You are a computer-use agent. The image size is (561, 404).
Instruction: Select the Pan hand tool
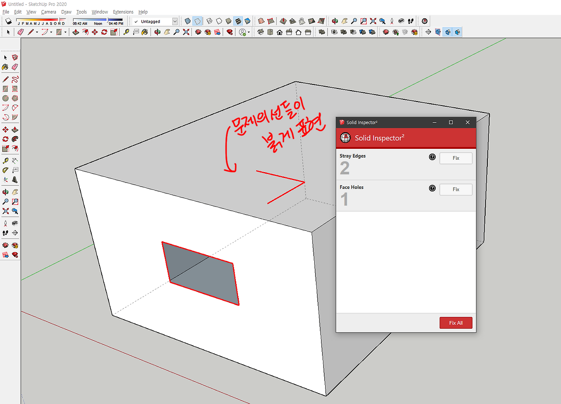[x=166, y=32]
